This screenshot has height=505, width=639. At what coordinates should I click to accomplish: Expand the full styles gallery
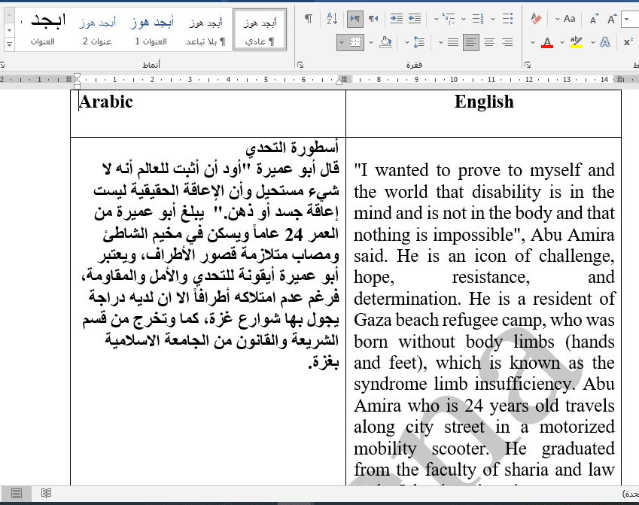click(x=9, y=44)
